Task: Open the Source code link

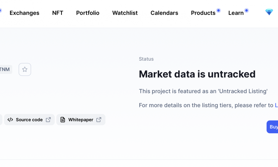Action: 29,120
